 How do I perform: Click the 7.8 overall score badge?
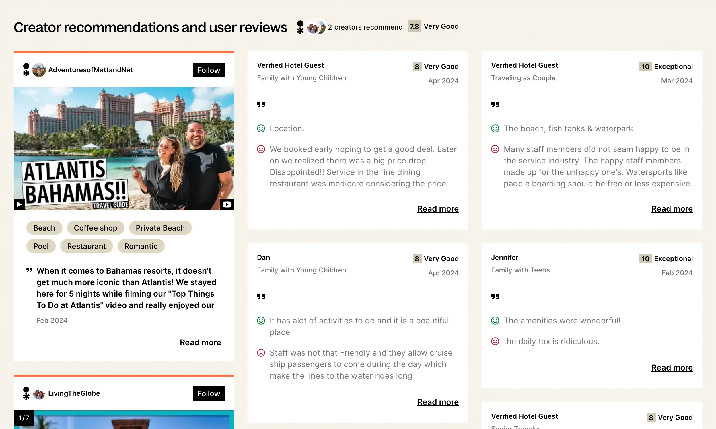(414, 27)
